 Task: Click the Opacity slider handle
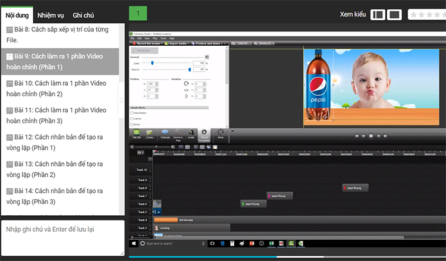[x=190, y=70]
